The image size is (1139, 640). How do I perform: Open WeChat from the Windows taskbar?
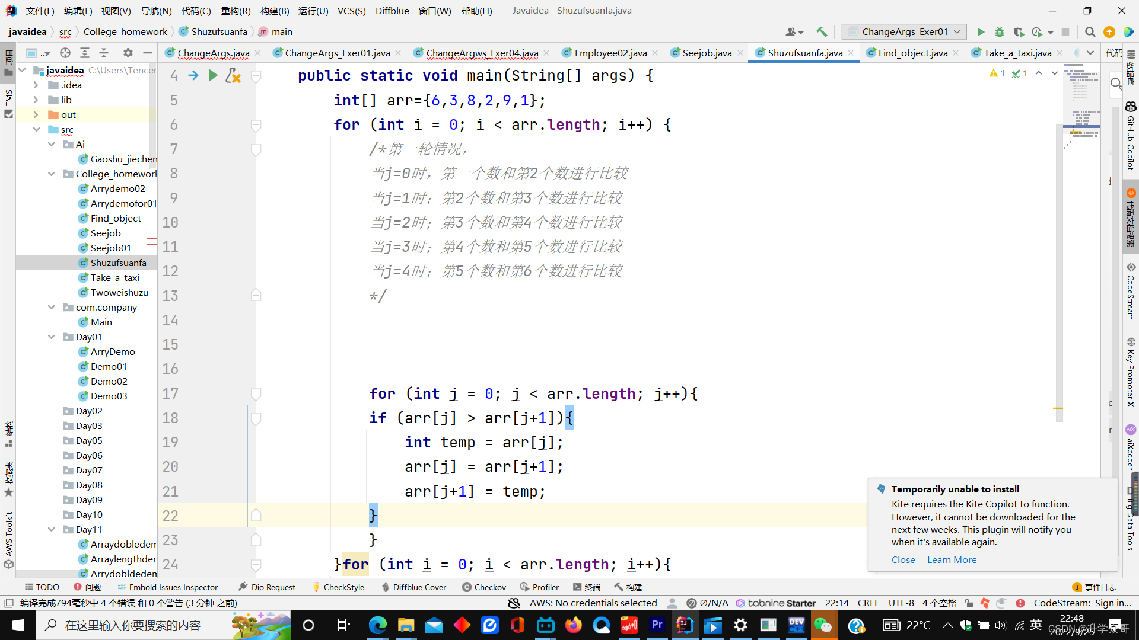click(823, 625)
